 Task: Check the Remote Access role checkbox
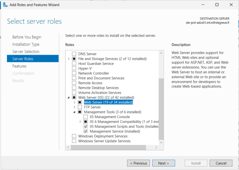(x=74, y=83)
